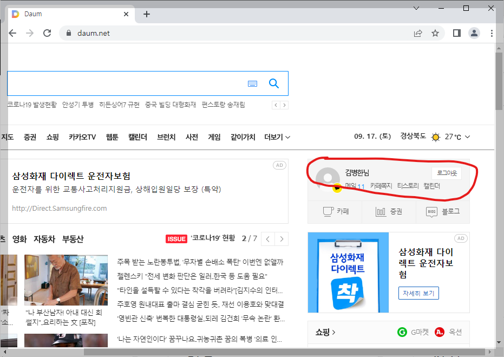The height and width of the screenshot is (357, 504).
Task: Open headline 주호영 원내대표 출마 결심
Action: pos(200,304)
